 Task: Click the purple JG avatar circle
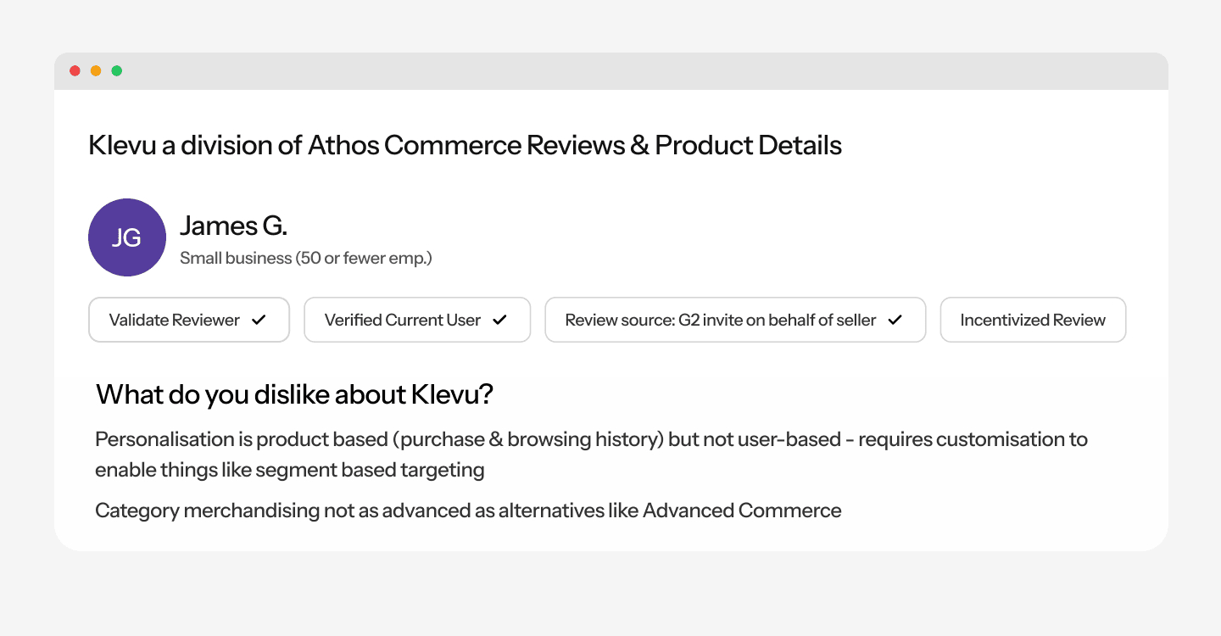127,237
